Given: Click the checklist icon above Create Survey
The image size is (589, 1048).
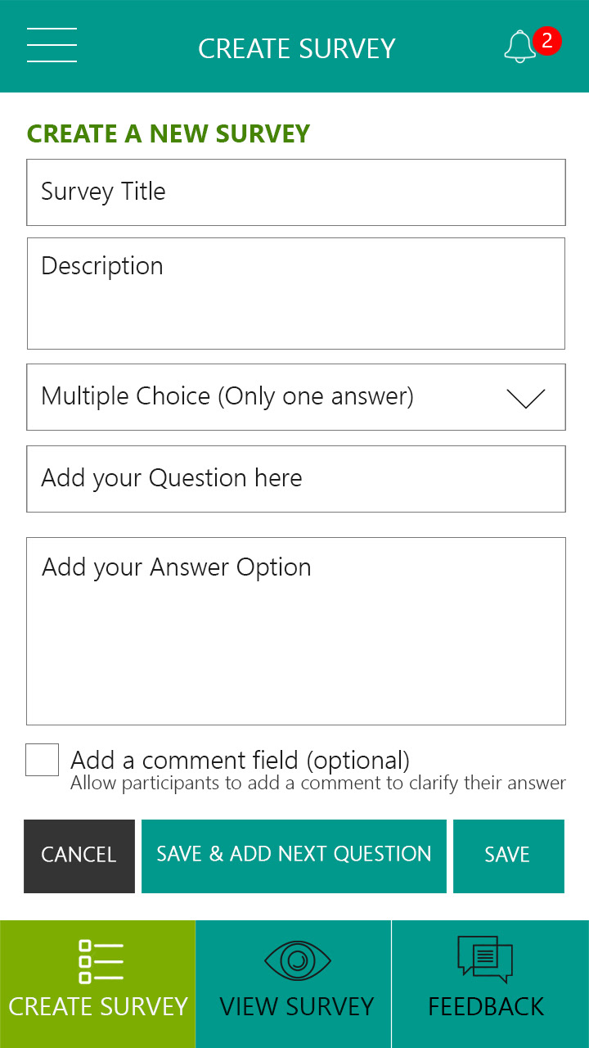Looking at the screenshot, I should click(x=101, y=961).
